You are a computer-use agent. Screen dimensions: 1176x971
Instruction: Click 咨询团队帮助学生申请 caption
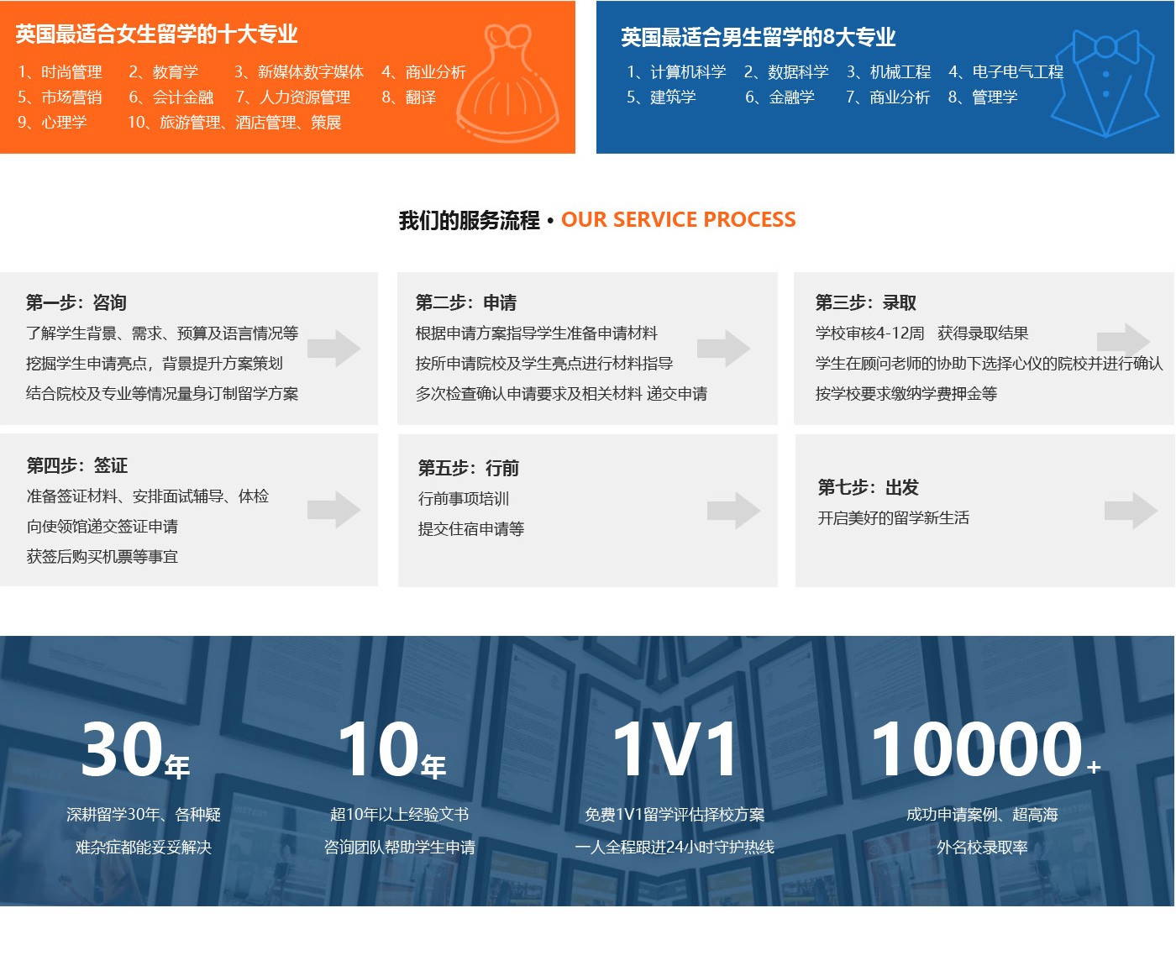[400, 848]
